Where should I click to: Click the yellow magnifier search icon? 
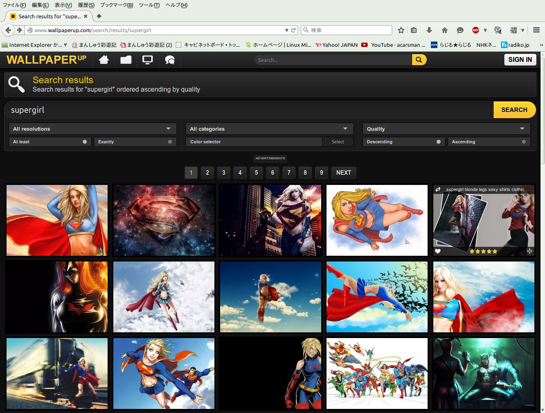point(419,60)
